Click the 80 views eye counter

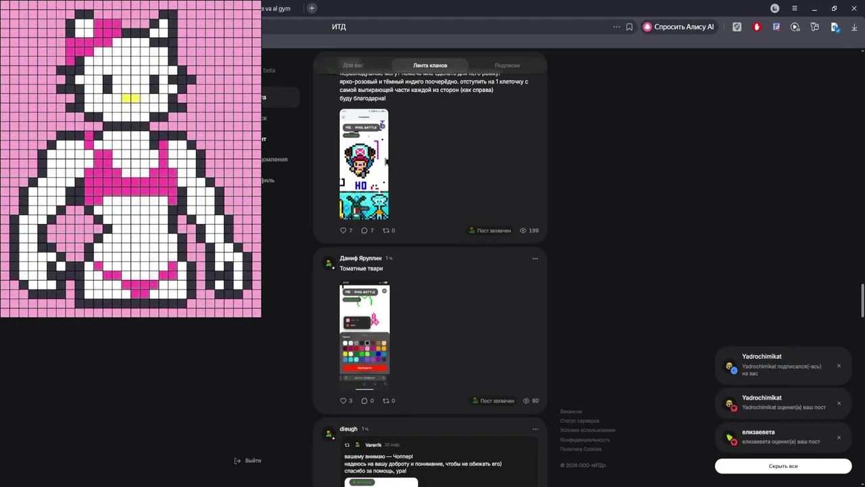(530, 401)
